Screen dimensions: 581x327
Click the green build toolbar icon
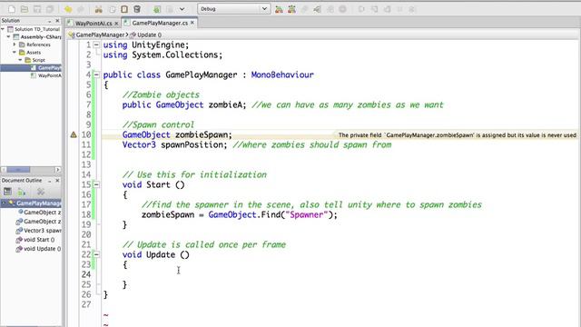(x=157, y=9)
